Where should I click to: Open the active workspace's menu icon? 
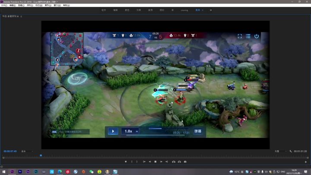[203, 10]
